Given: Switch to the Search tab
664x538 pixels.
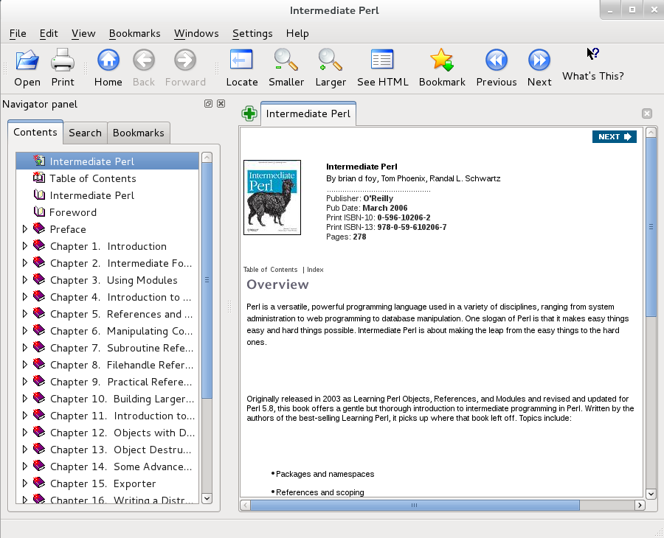Looking at the screenshot, I should pos(85,133).
